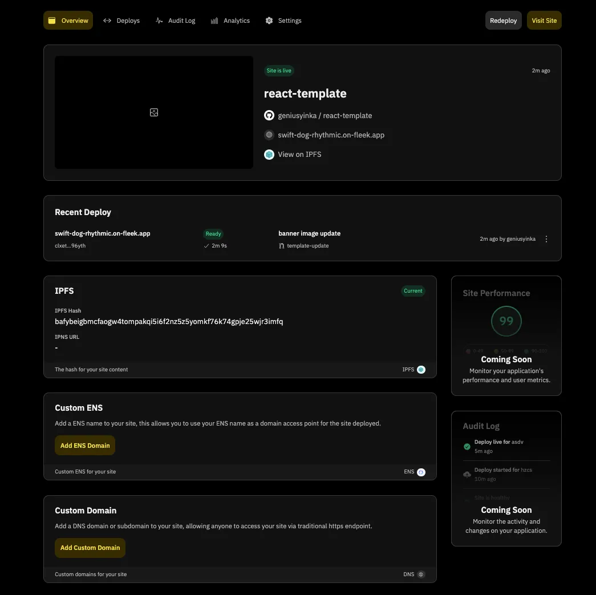Open the Analytics tab
The height and width of the screenshot is (595, 596).
tap(230, 21)
